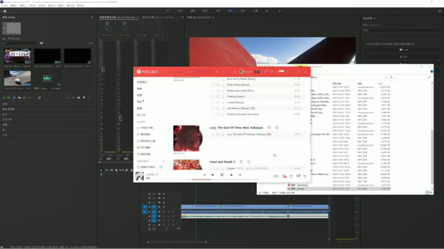This screenshot has height=249, width=444.
Task: Select the Type tool
Action: point(101,175)
